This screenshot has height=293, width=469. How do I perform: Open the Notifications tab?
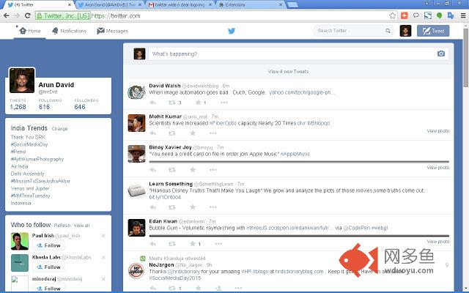69,31
